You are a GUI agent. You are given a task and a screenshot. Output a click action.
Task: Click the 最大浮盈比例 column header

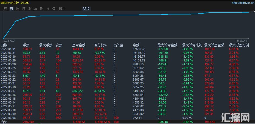[x=239, y=45]
